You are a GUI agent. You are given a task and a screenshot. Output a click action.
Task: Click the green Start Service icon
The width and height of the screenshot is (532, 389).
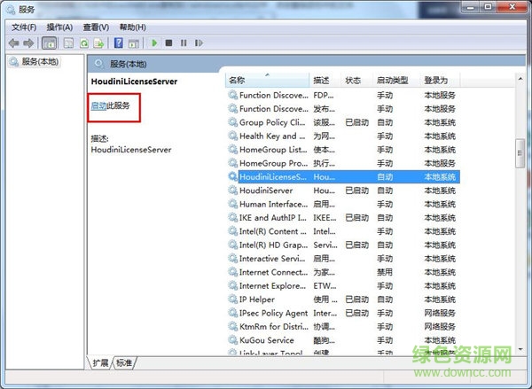click(154, 43)
